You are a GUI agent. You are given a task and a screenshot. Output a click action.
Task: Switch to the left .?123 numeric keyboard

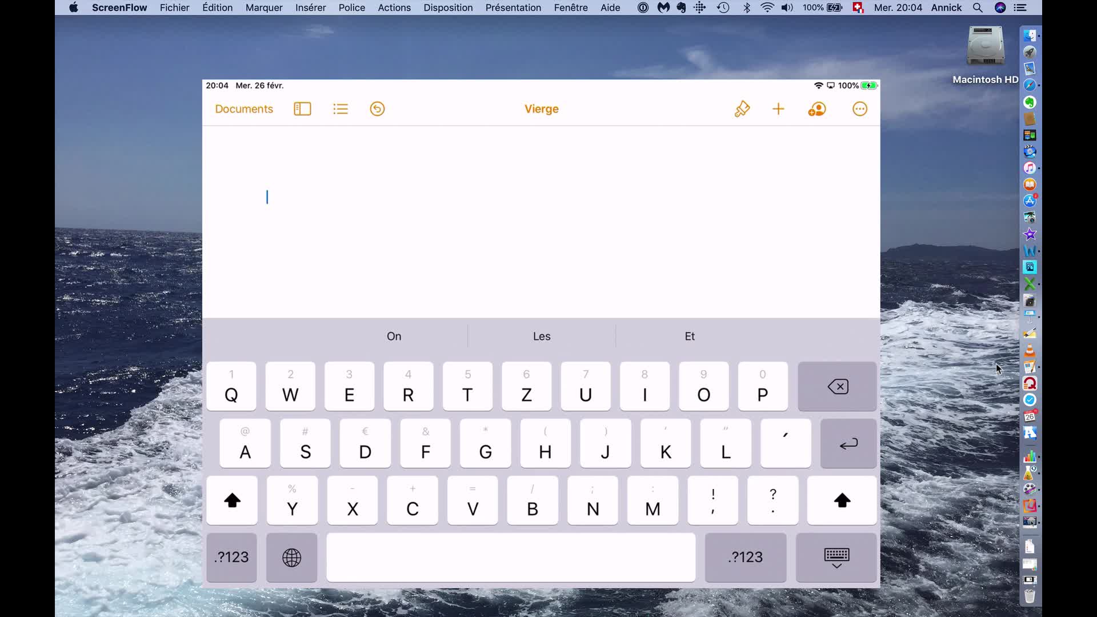[231, 558]
